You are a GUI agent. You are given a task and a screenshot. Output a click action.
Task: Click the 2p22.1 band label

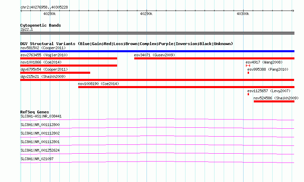(27, 29)
